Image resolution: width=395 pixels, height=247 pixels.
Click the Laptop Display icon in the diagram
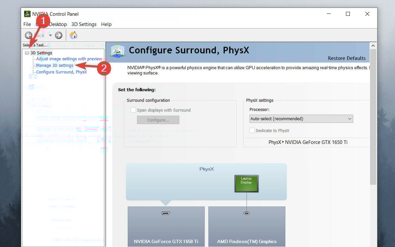[246, 183]
